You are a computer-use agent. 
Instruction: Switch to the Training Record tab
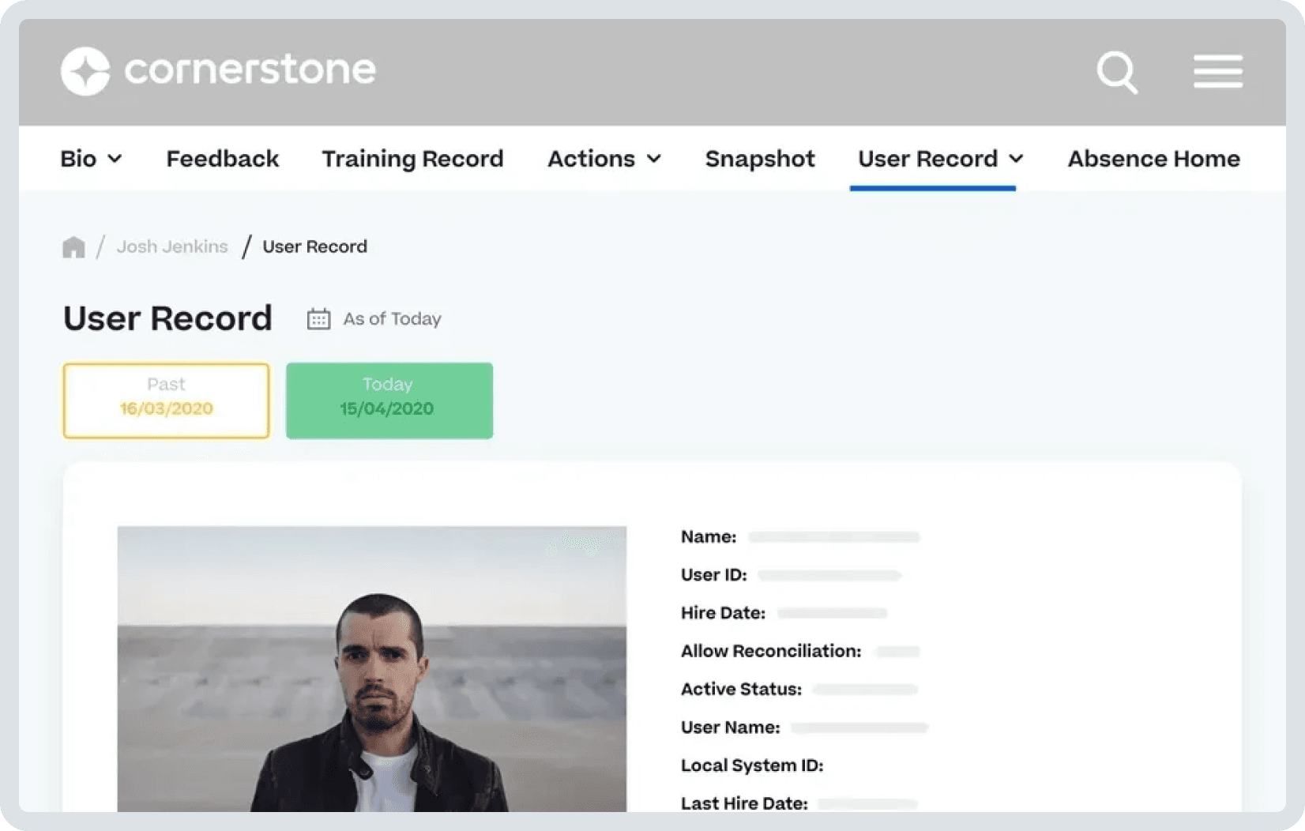tap(412, 159)
